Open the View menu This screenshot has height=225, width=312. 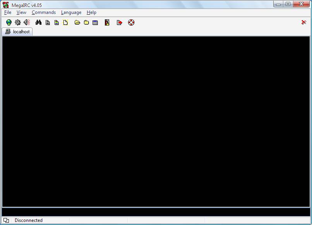22,12
